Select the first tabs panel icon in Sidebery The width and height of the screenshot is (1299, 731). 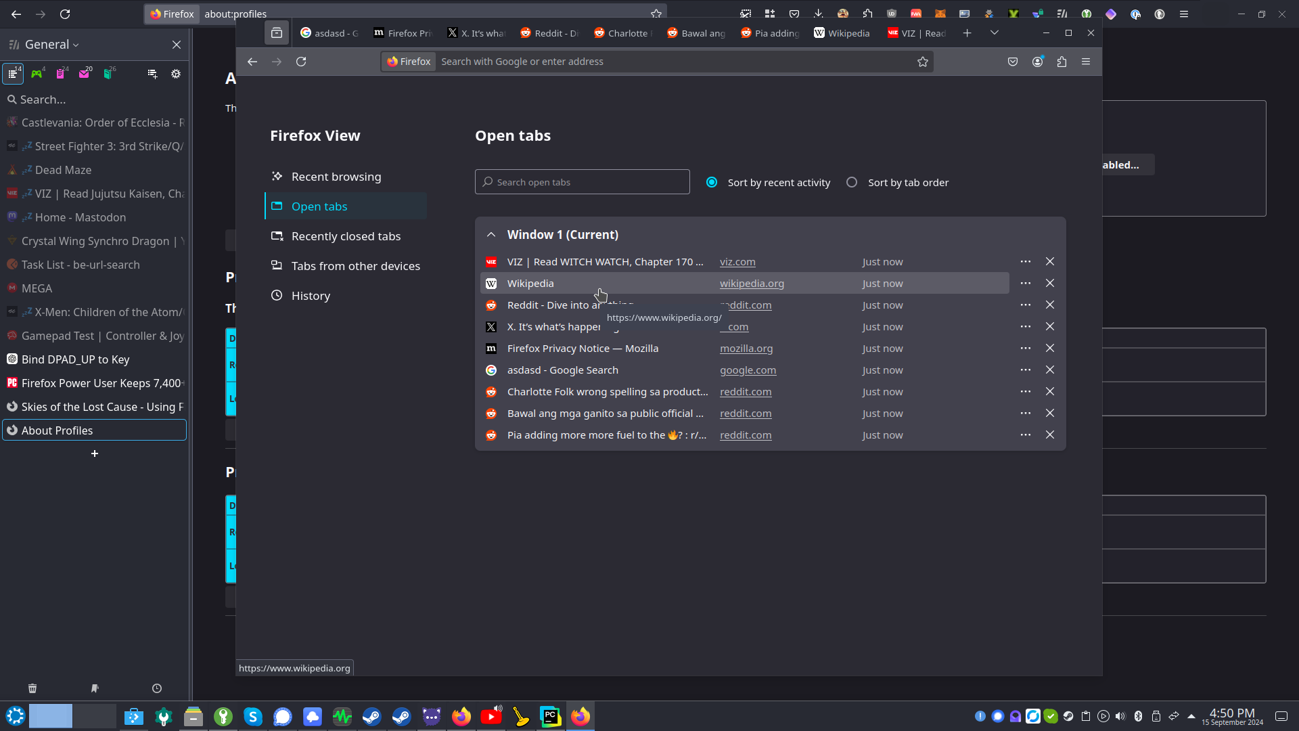(x=13, y=74)
